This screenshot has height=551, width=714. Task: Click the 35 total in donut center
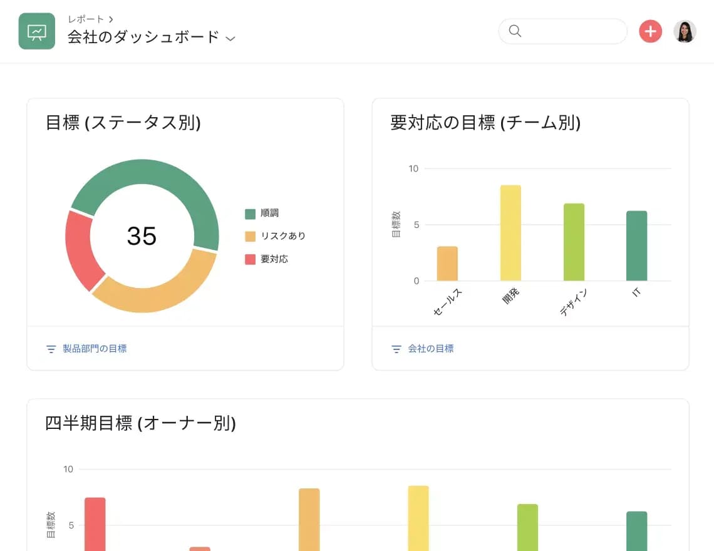point(142,236)
